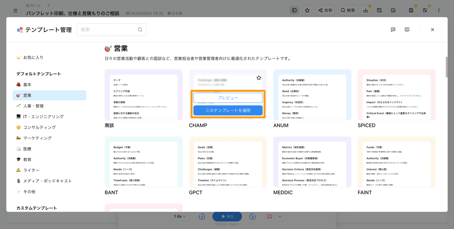Toggle the sidebar panel icon in top toolbar

pyautogui.click(x=294, y=10)
